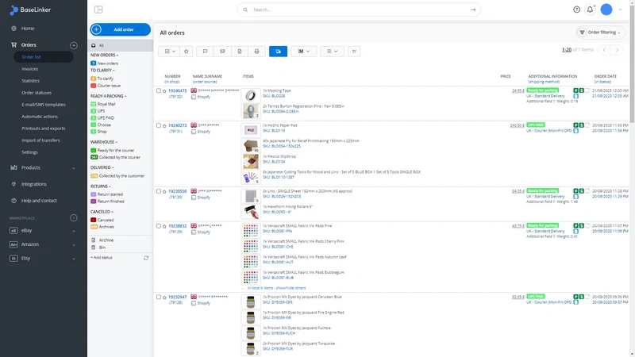The height and width of the screenshot is (357, 635).
Task: Select checkbox for order 19240273
Action: pos(159,125)
